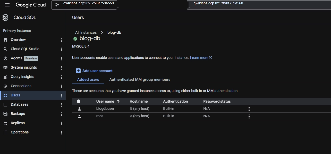331x154 pixels.
Task: Click the Preview badge next to Agents
Action: [31, 58]
